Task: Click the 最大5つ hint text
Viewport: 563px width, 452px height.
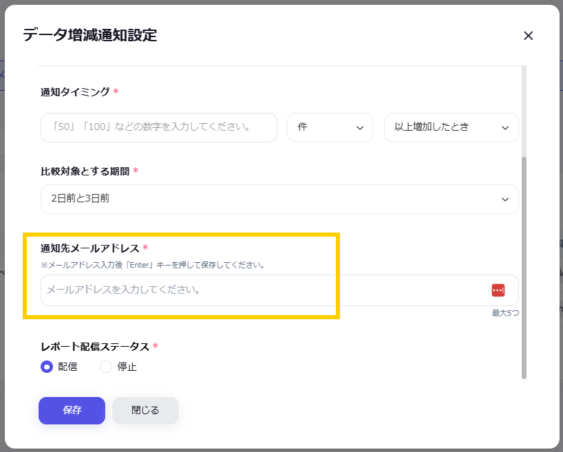Action: (x=505, y=313)
